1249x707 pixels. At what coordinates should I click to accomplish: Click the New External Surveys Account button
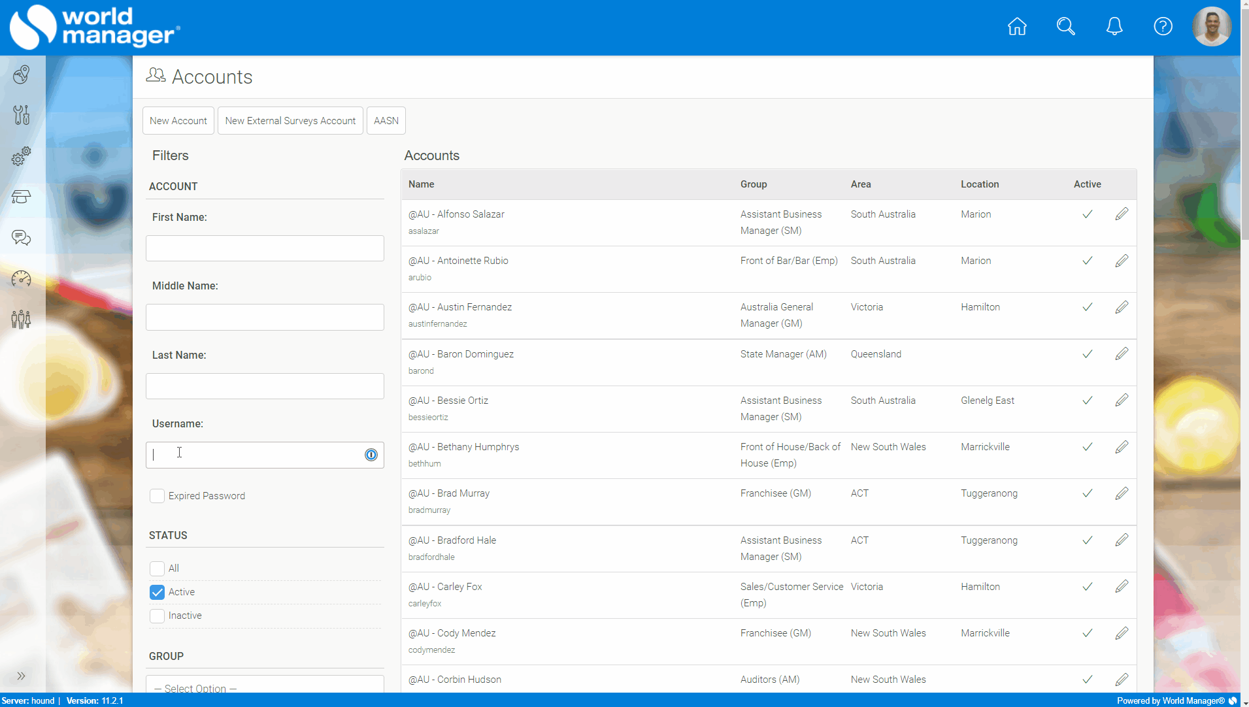coord(290,121)
